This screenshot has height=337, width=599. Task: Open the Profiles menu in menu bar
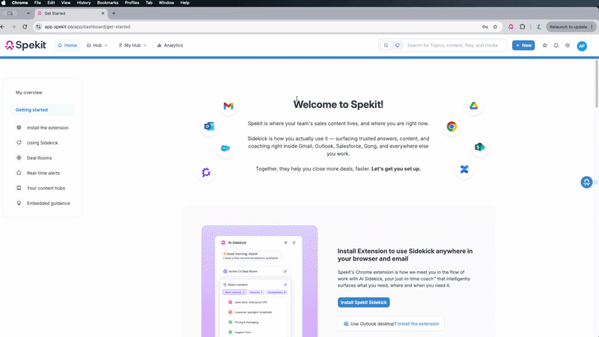(132, 3)
